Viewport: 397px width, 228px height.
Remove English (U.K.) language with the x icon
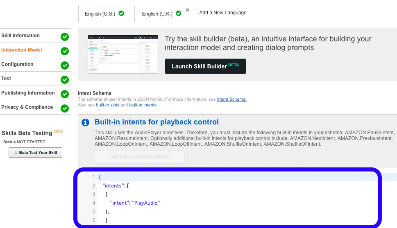click(x=187, y=10)
